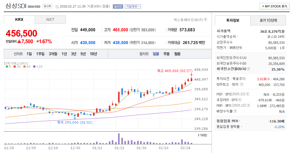Viewport: 292px width, 153px height.
Task: Click the 삼성SDI stock name heading
Action: pos(16,6)
